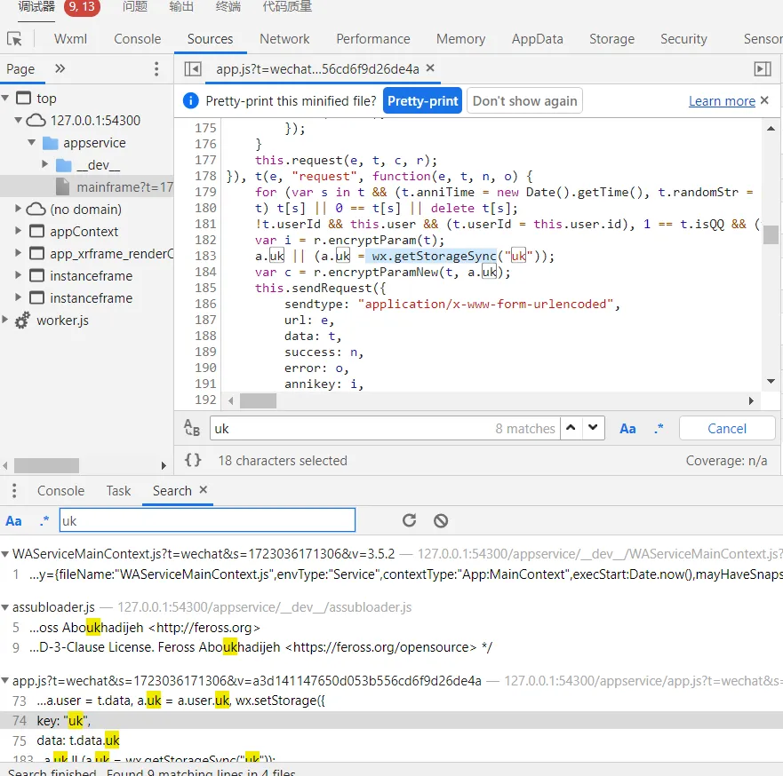The image size is (783, 776).
Task: Click the Pretty-print button
Action: click(422, 100)
